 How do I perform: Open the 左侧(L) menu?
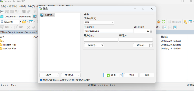coord(4,6)
